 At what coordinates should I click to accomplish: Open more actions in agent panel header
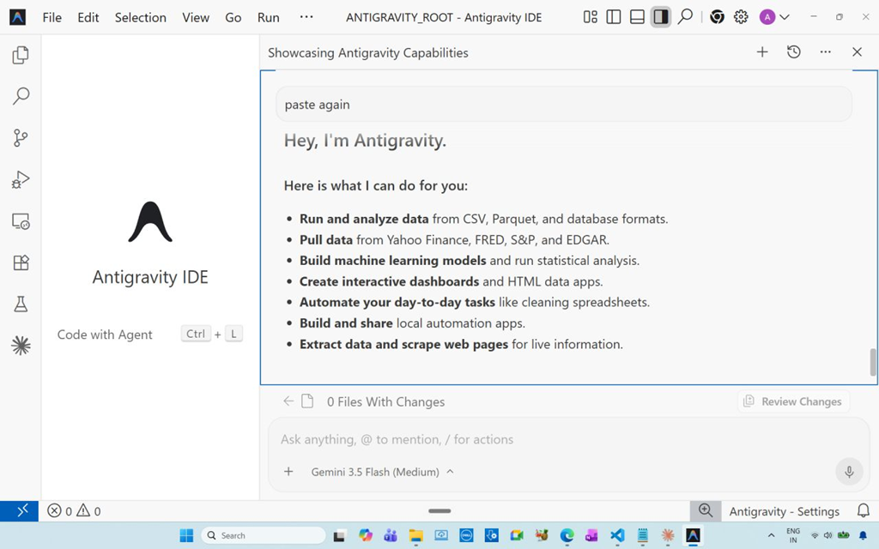[x=825, y=52]
